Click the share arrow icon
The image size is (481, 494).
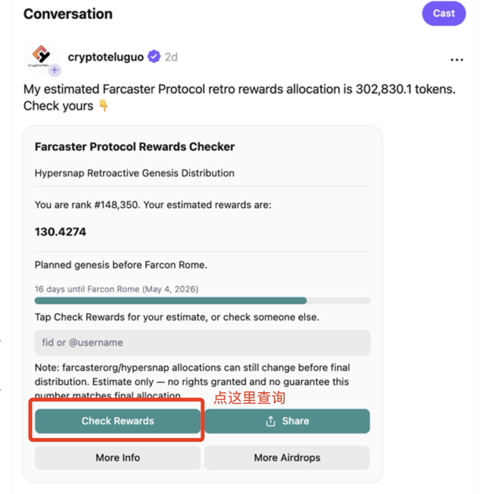click(271, 421)
